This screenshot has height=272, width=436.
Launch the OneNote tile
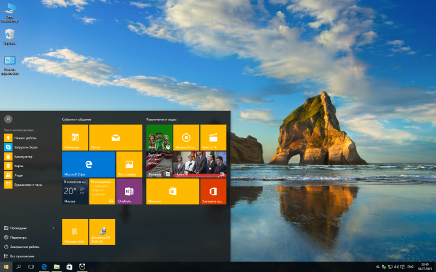tap(129, 191)
